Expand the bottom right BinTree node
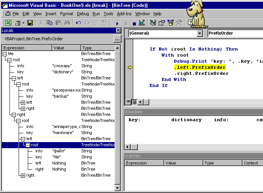This screenshot has width=263, height=193. [23, 176]
